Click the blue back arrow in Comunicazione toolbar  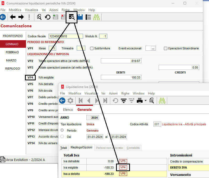pyautogui.click(x=3, y=17)
